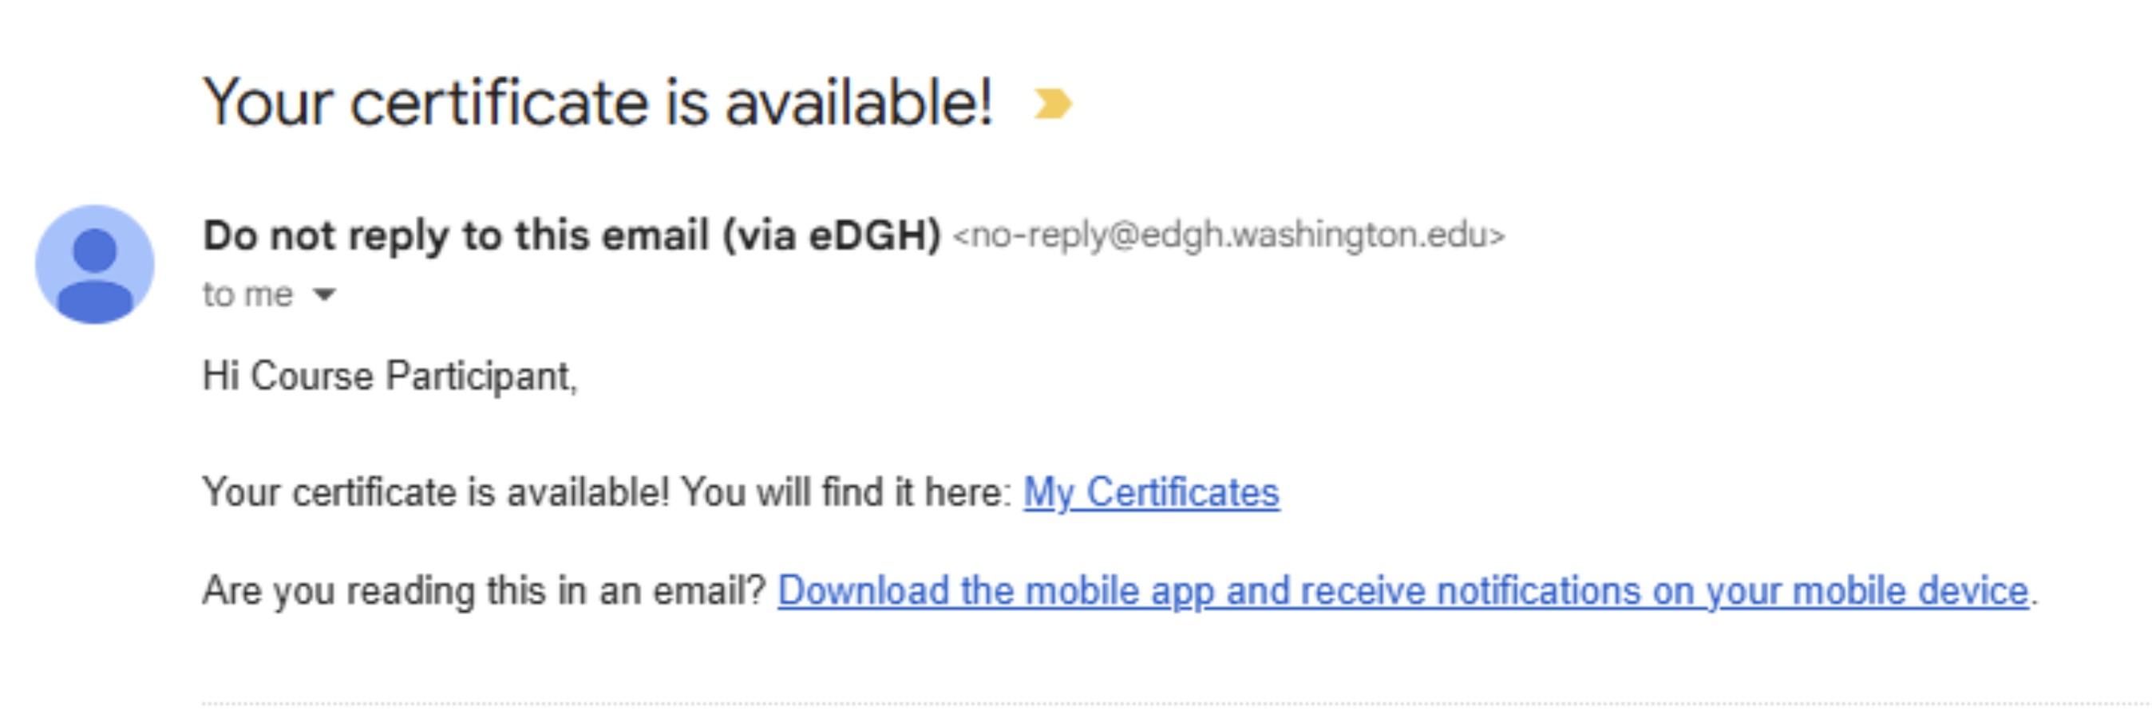
Task: Click the subject "Your certificate is available!"
Action: click(x=597, y=103)
